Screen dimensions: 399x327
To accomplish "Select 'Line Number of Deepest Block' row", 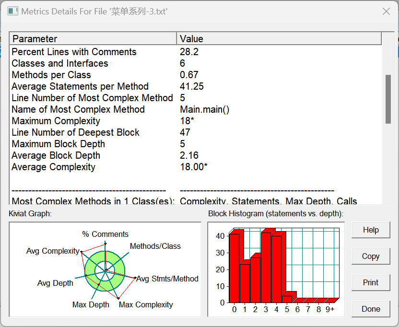I will [x=196, y=132].
